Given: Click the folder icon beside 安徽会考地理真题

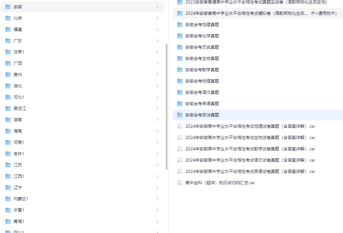Looking at the screenshot, I should click(x=180, y=25).
